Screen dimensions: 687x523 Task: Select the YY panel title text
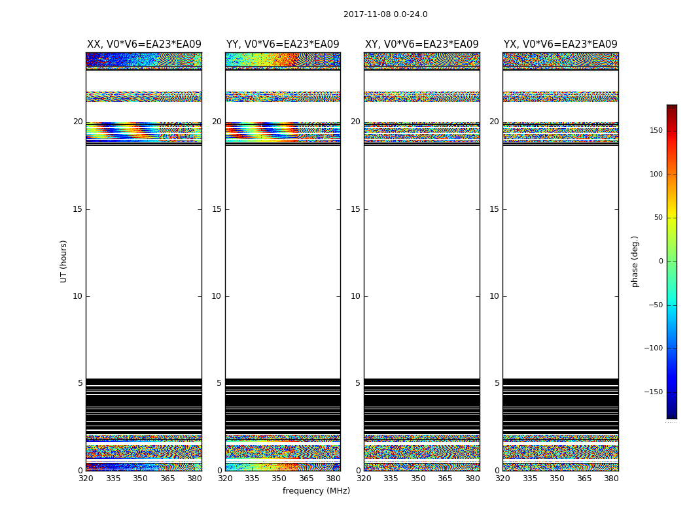pyautogui.click(x=283, y=44)
